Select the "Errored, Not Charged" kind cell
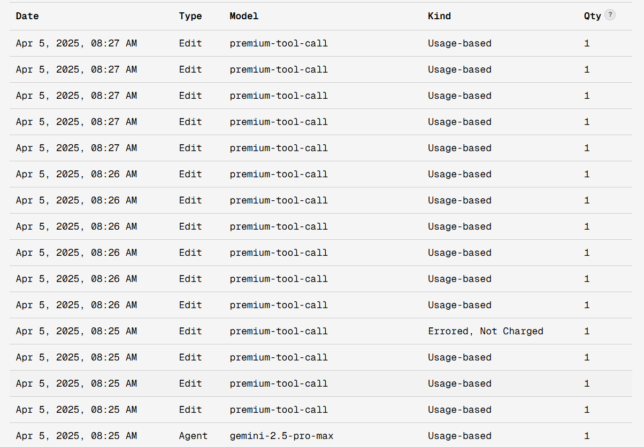 [x=486, y=331]
